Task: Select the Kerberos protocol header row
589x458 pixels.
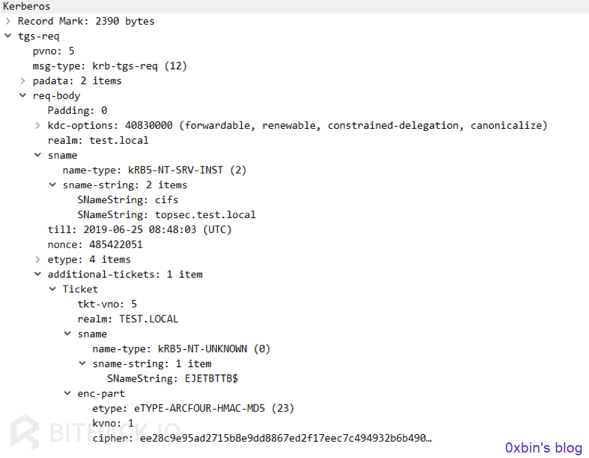Action: [x=294, y=6]
